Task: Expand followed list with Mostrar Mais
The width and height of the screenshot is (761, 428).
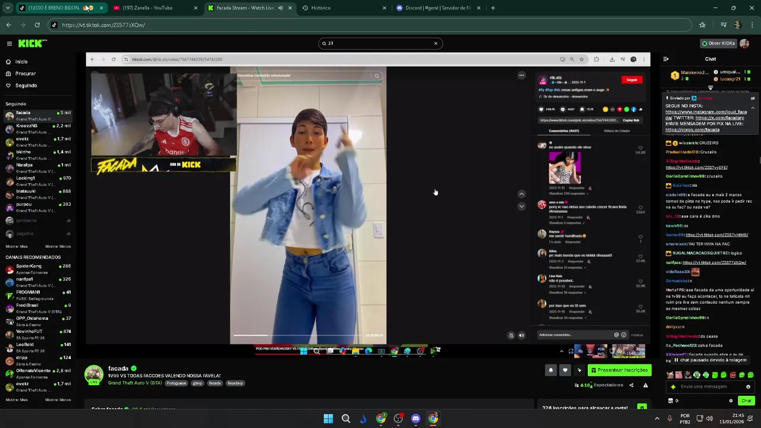Action: 17,246
